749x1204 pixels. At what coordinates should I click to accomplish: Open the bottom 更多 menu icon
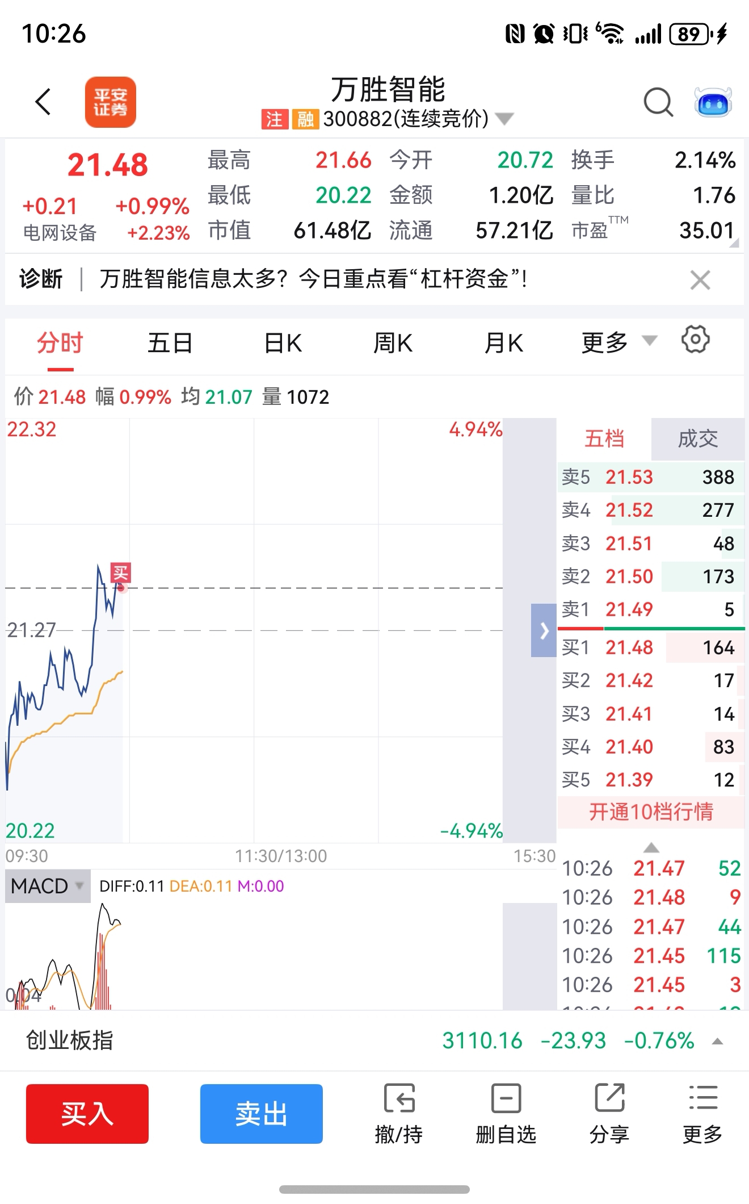(702, 1114)
